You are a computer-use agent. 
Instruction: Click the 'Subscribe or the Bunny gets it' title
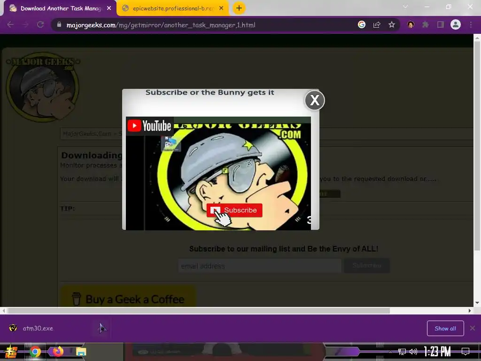point(210,93)
